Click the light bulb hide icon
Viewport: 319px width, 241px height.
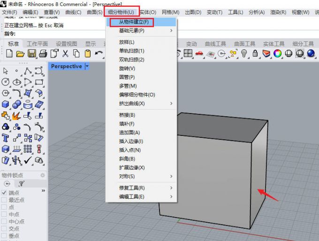point(244,53)
